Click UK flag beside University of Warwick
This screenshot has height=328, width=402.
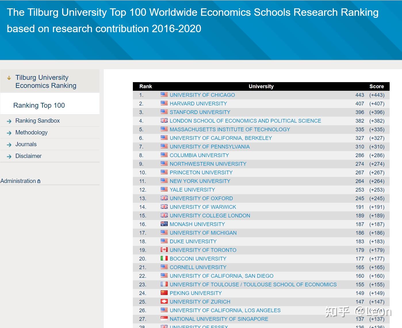coord(164,207)
